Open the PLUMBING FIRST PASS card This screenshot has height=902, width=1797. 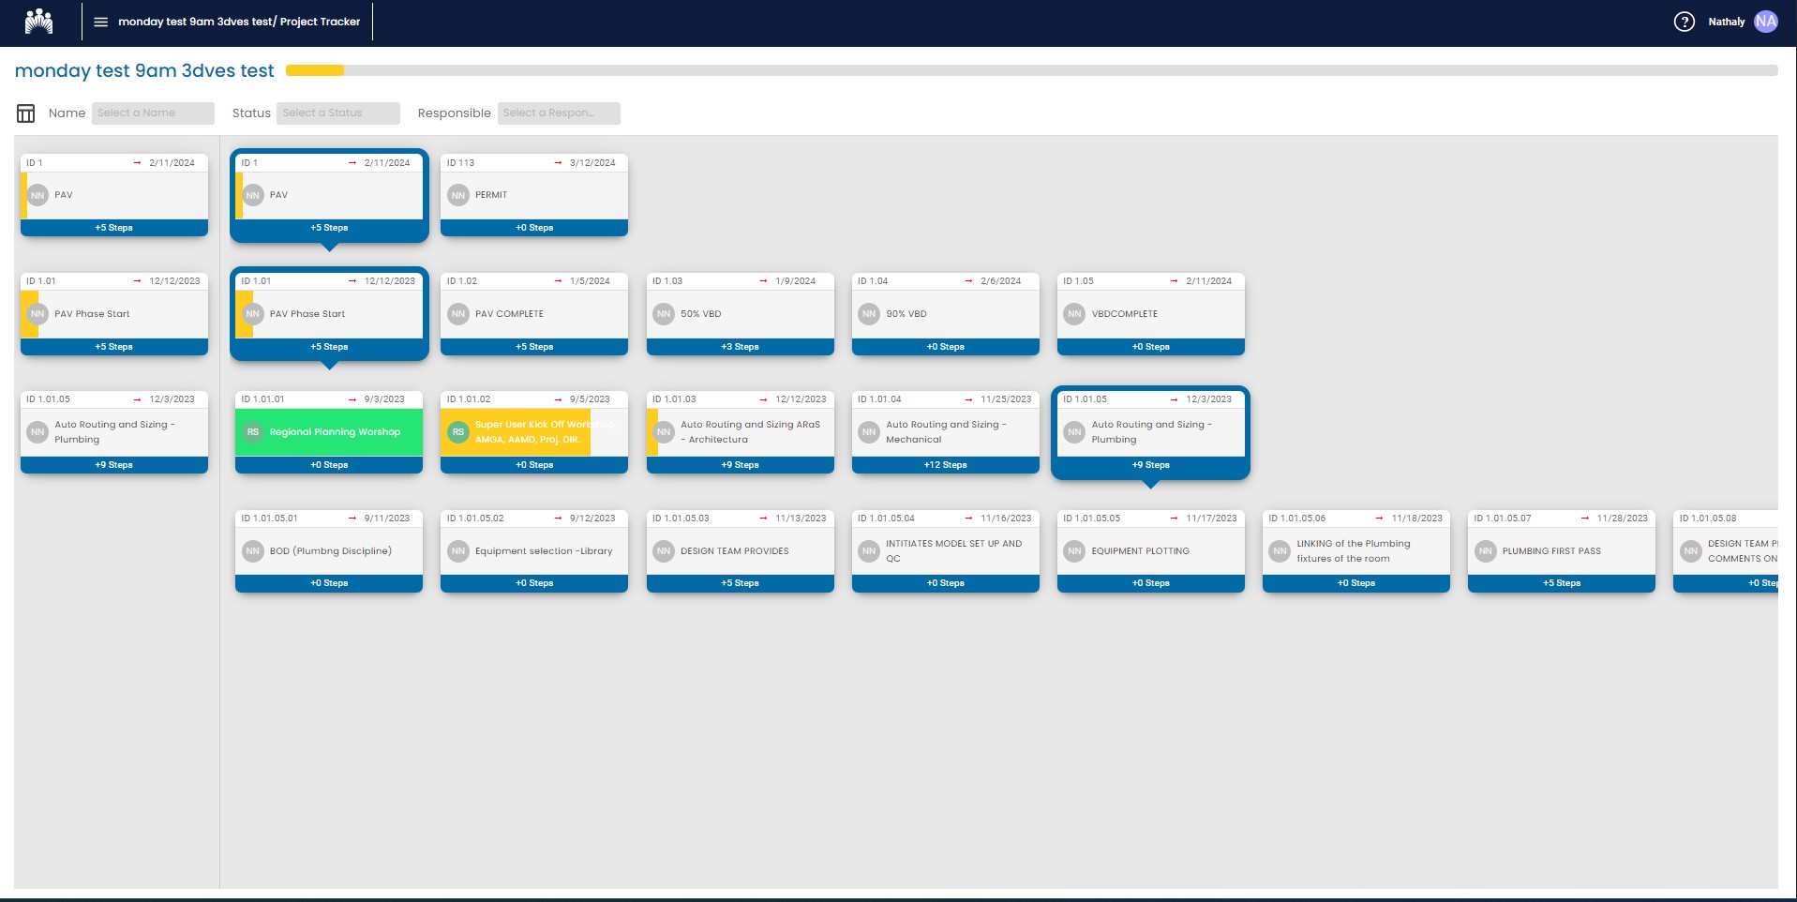click(1561, 551)
